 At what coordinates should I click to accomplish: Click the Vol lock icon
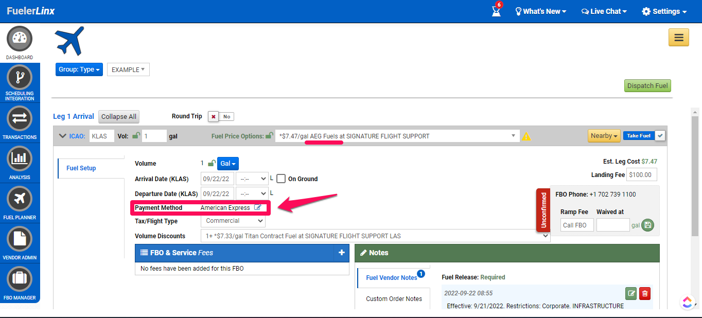coord(136,135)
